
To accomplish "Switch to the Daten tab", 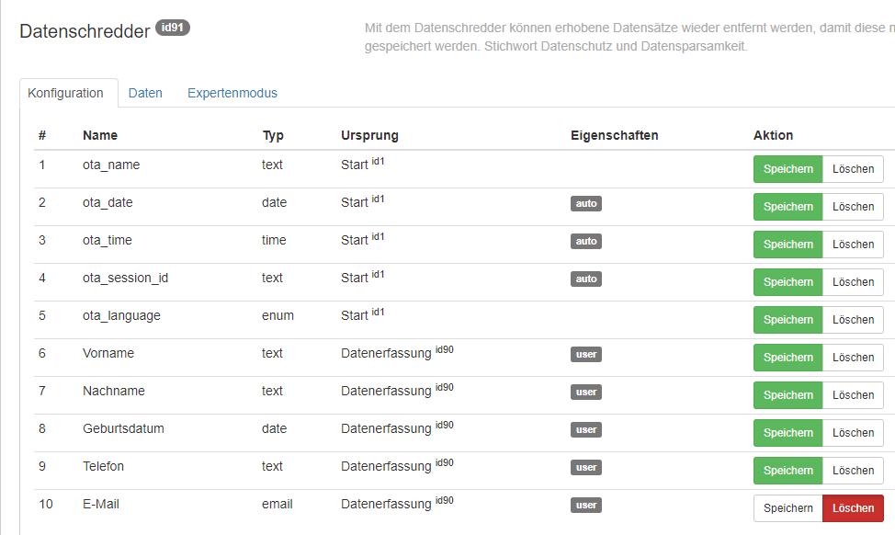I will (x=145, y=93).
